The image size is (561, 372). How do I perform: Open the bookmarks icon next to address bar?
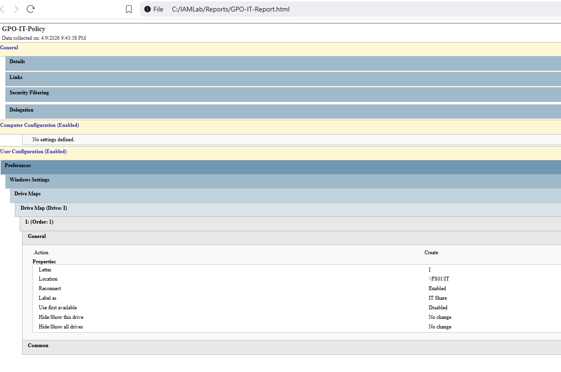click(128, 9)
